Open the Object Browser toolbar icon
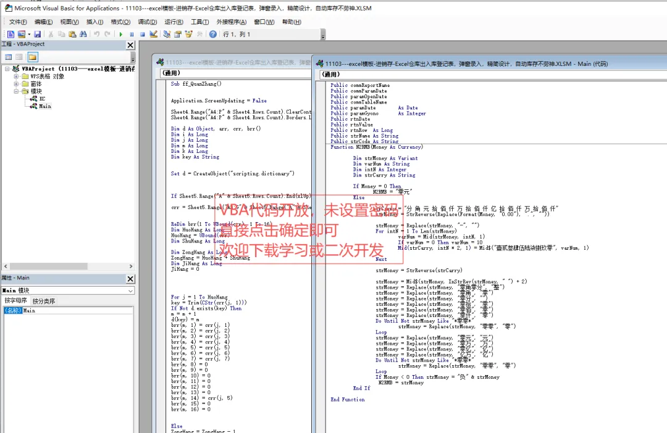Screen dimensions: 667x433 [188, 34]
